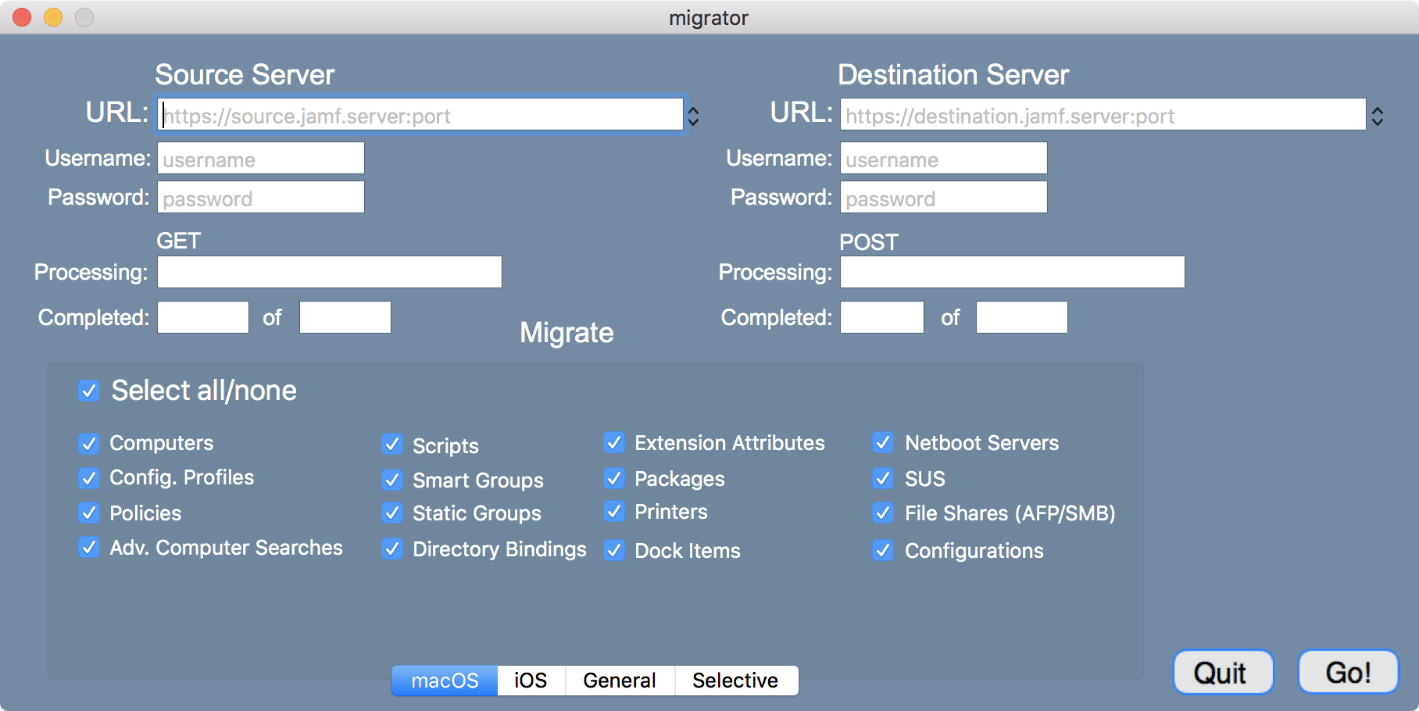Toggle the Select all/none checkbox

89,391
